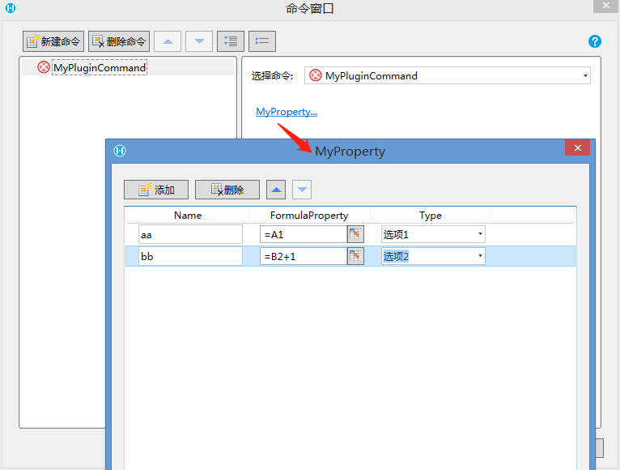Close the MyProperty dialog
The height and width of the screenshot is (470, 620).
[578, 147]
